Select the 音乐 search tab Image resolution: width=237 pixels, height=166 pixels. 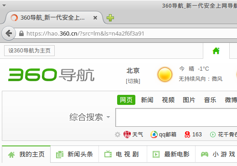click(210, 100)
